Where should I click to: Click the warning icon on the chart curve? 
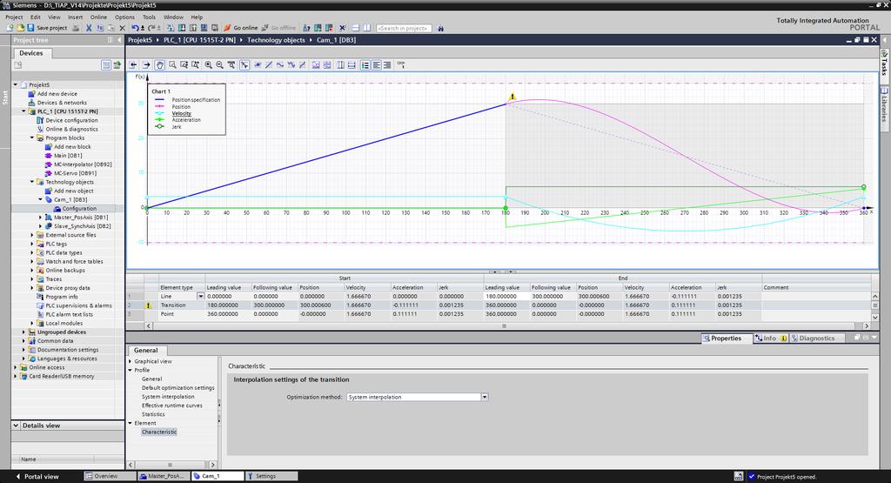pos(512,97)
